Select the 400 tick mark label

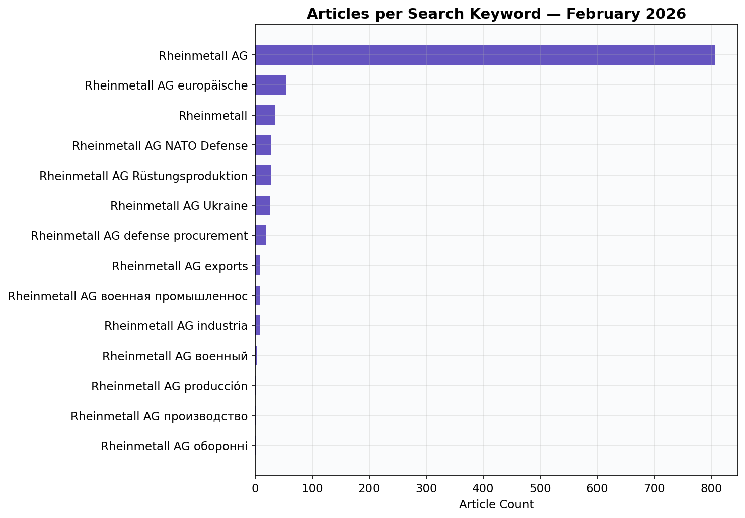[483, 488]
